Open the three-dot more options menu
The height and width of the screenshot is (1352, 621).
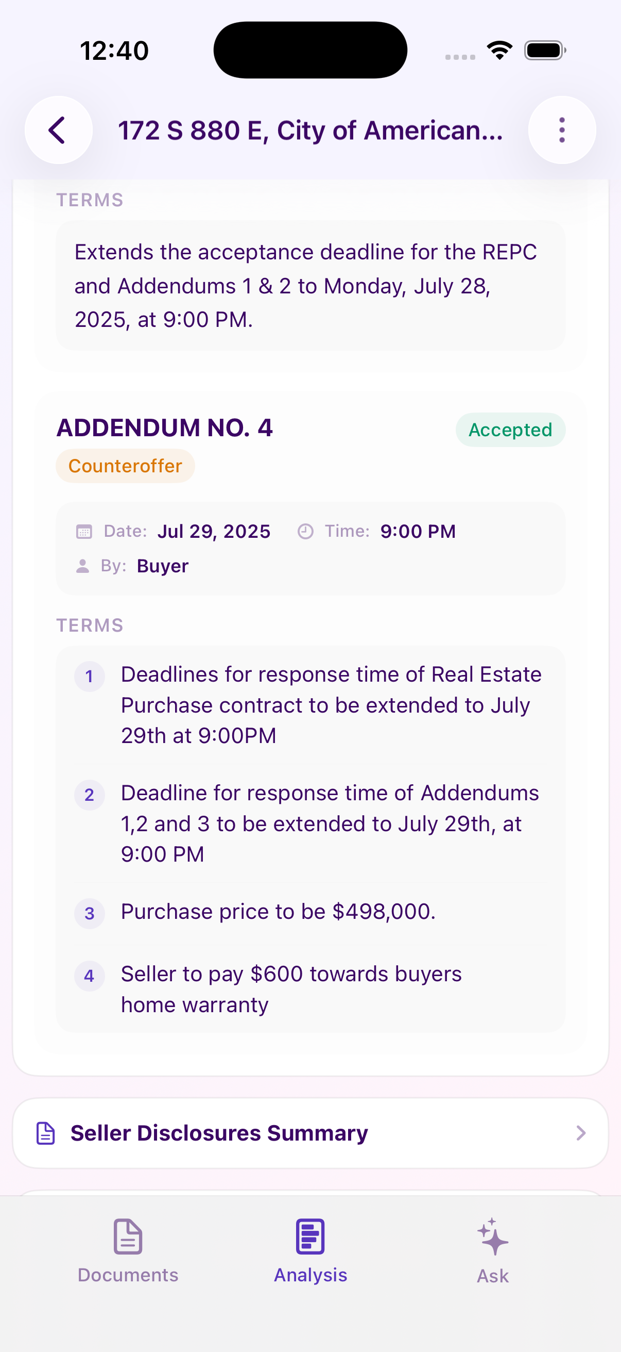pyautogui.click(x=562, y=130)
